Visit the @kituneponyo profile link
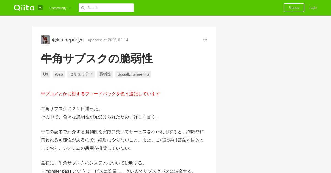This screenshot has width=331, height=173. click(x=68, y=40)
